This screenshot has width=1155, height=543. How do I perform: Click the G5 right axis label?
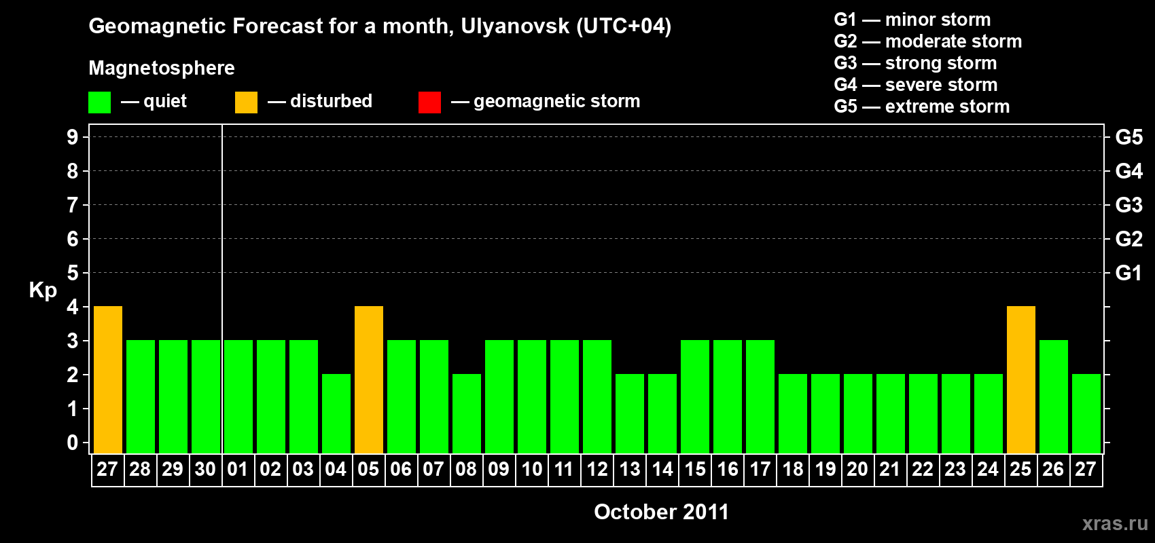1129,137
